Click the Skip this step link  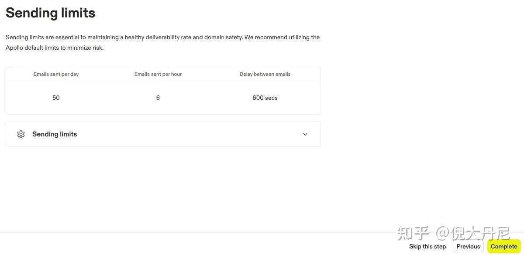[x=427, y=246]
